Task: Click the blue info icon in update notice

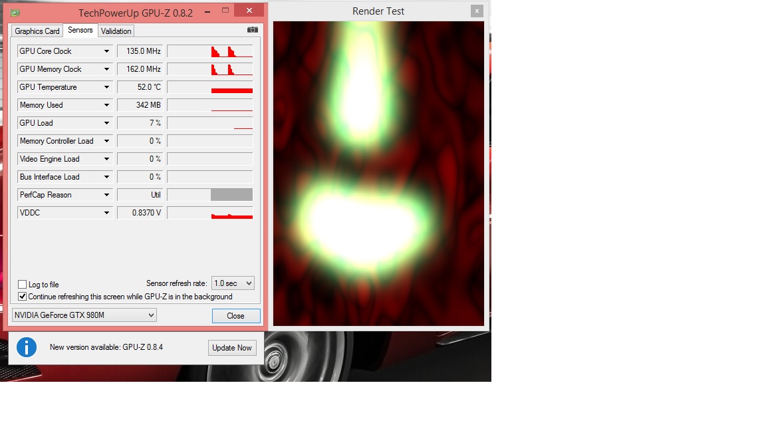Action: (27, 347)
